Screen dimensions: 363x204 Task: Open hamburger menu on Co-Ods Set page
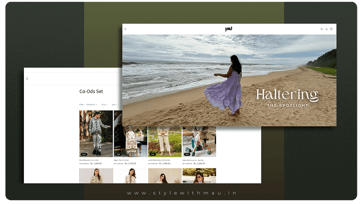[x=27, y=78]
